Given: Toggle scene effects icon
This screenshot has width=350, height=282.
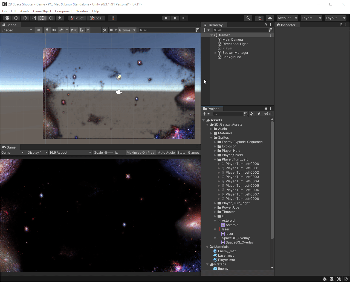Looking at the screenshot, I should coord(61,30).
